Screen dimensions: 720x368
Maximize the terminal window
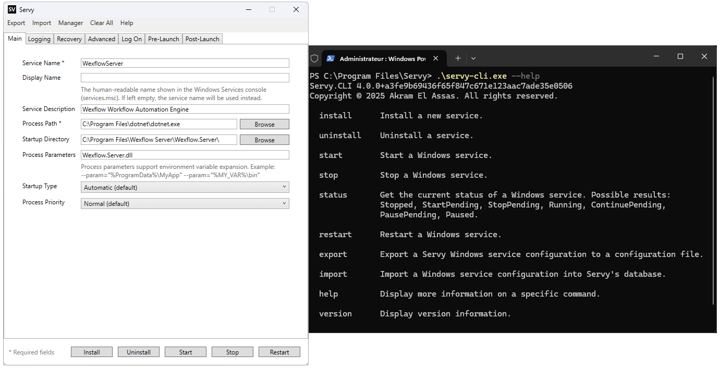(x=680, y=56)
